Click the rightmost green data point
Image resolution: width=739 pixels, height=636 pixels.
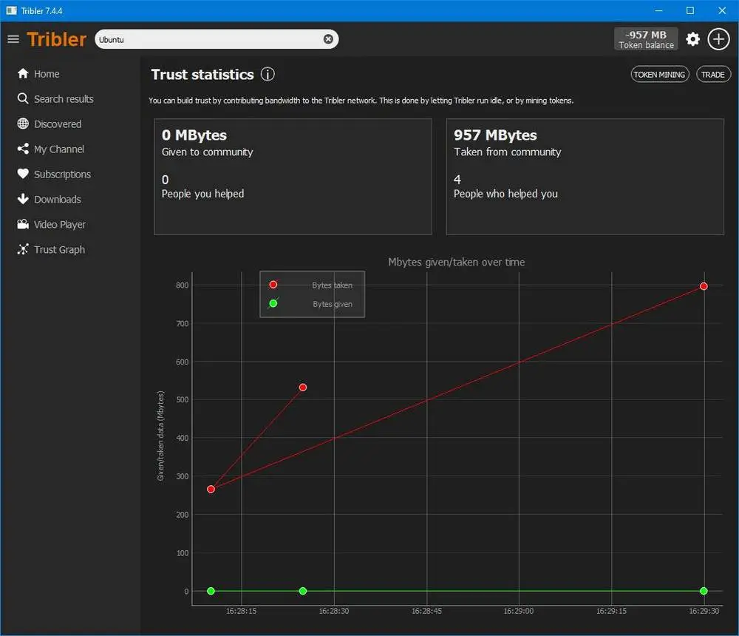click(x=704, y=591)
